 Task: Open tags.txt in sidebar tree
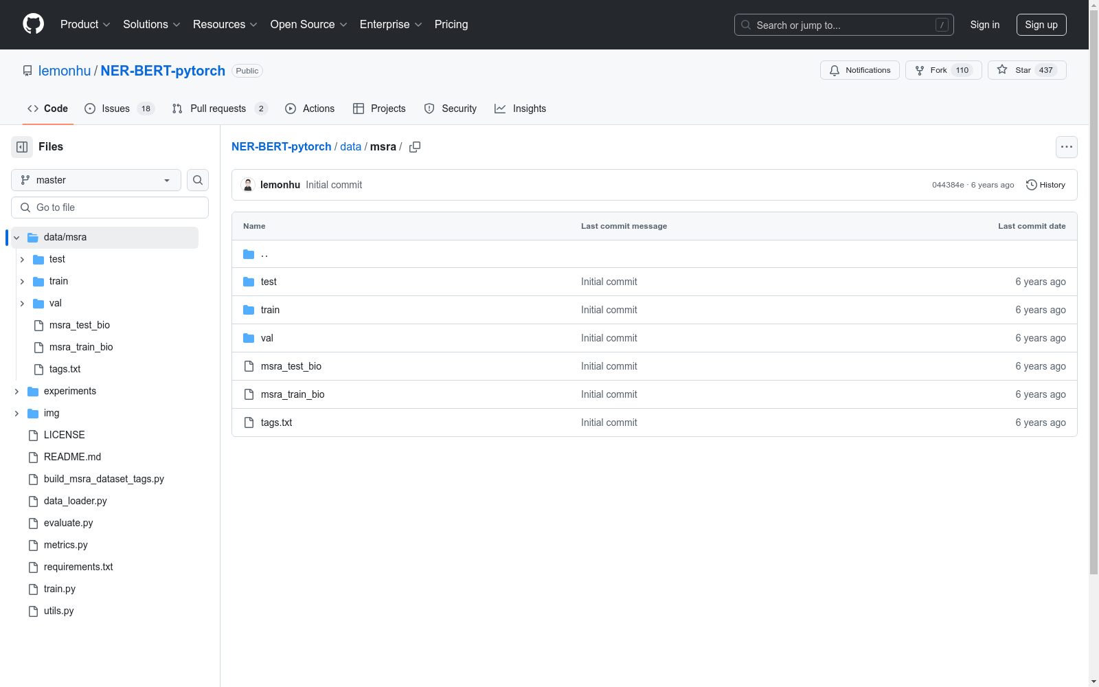pyautogui.click(x=65, y=369)
